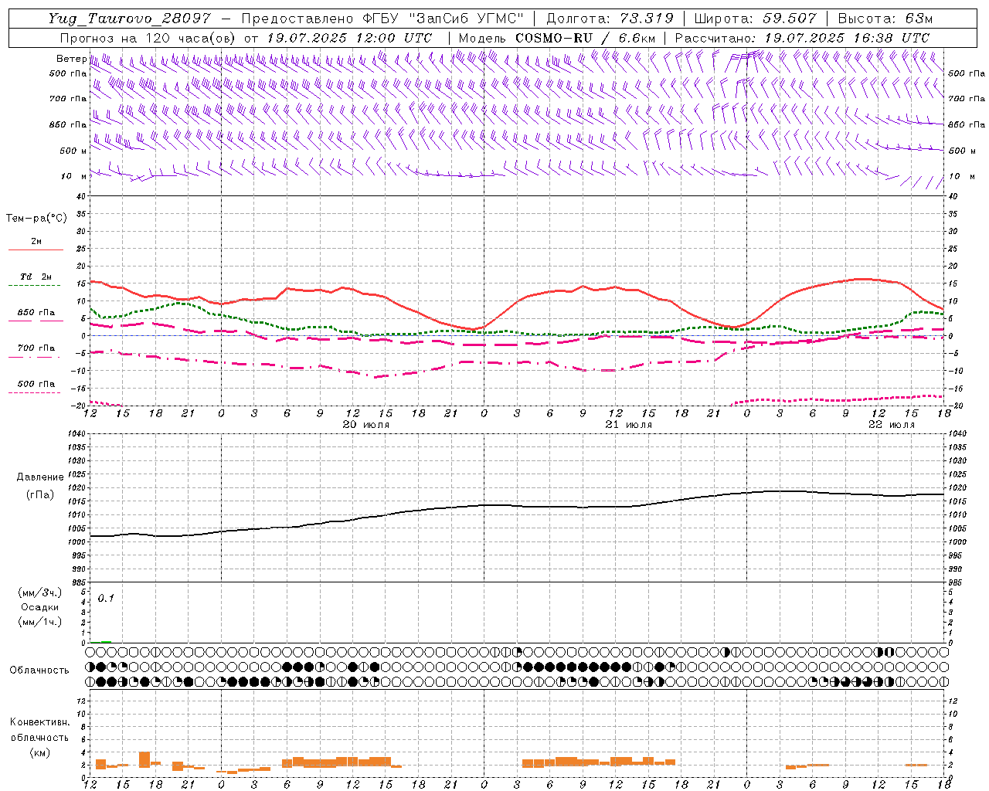Click the Тем-ра(°C) label
The width and height of the screenshot is (989, 791).
point(36,219)
